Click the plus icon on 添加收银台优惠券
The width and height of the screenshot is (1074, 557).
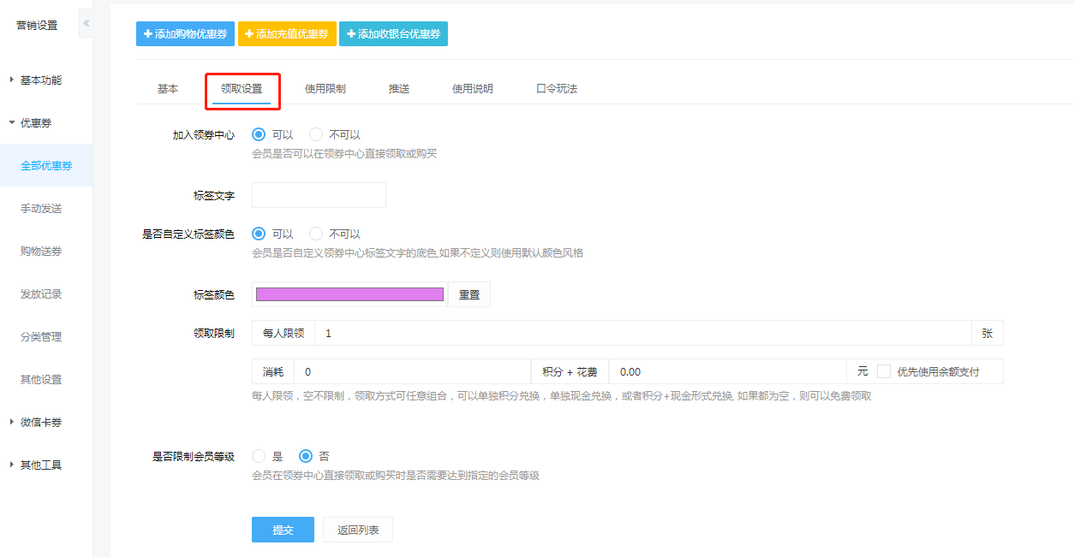pos(351,33)
